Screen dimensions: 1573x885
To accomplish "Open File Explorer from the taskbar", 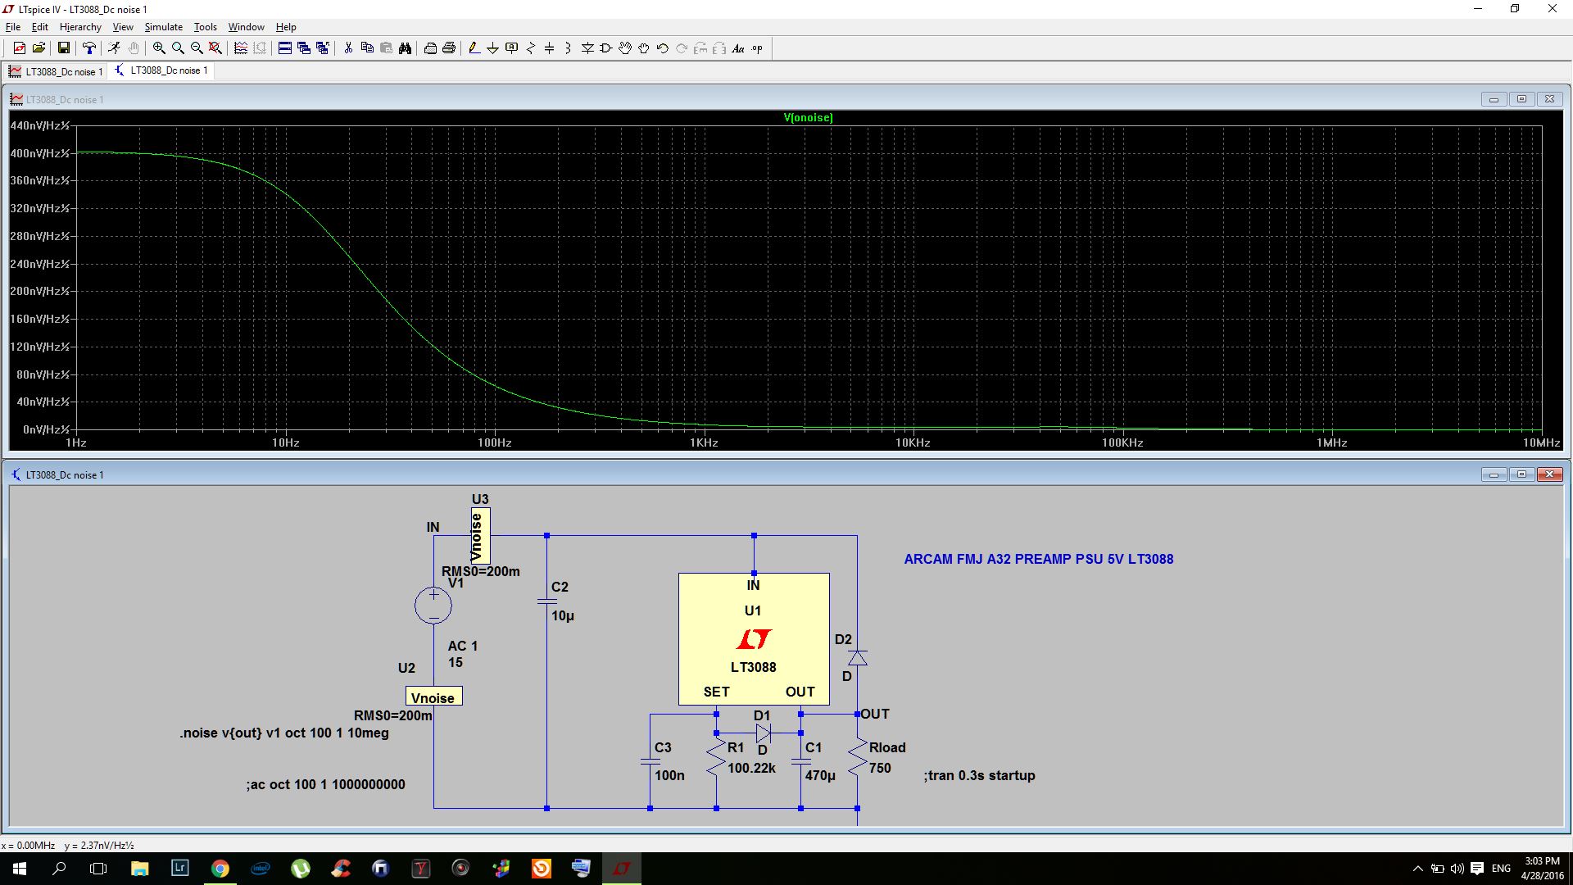I will point(140,868).
